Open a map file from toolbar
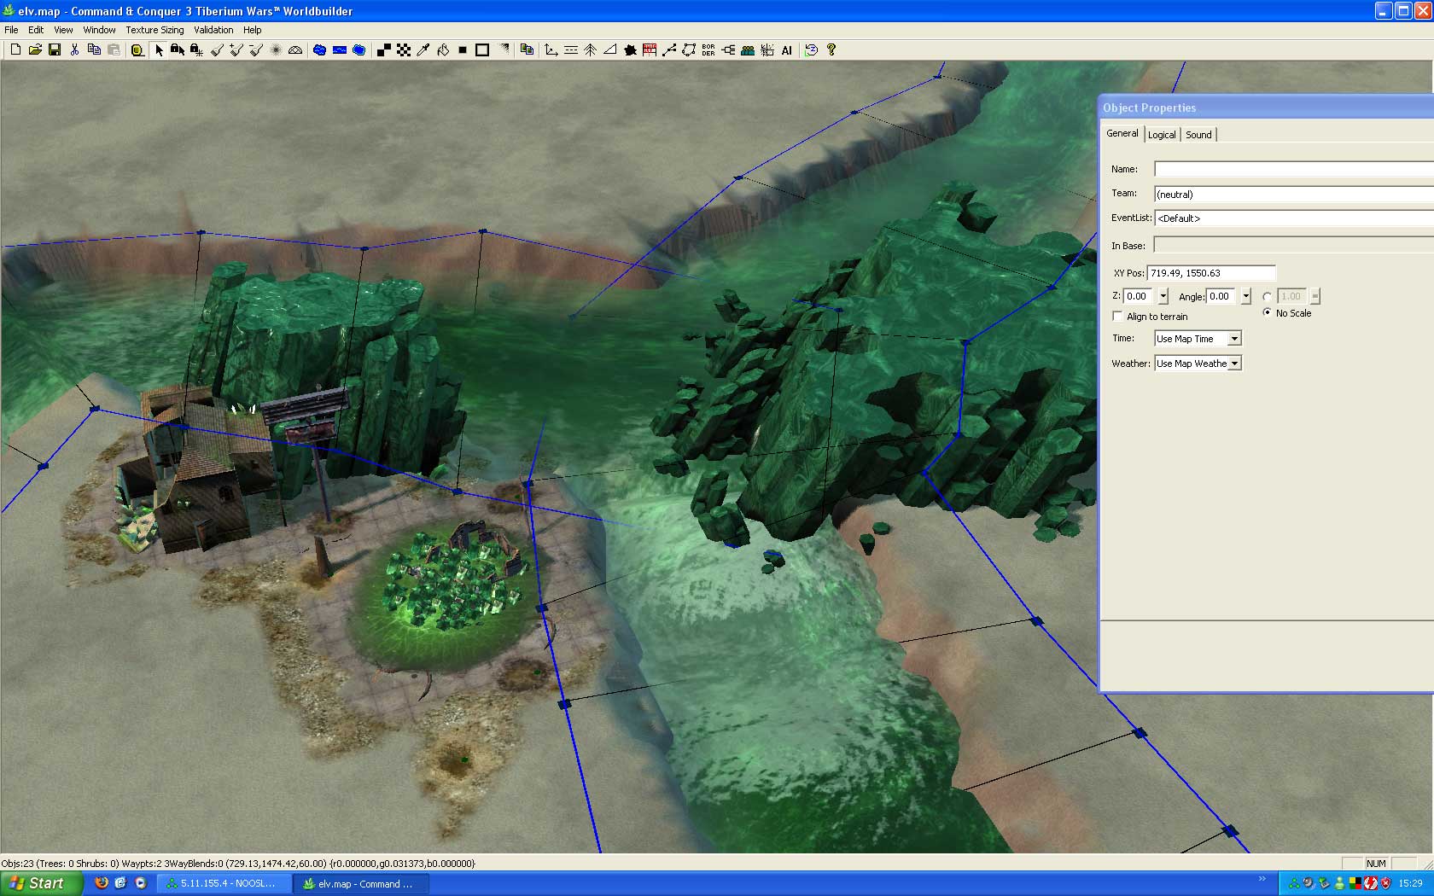 pos(35,50)
